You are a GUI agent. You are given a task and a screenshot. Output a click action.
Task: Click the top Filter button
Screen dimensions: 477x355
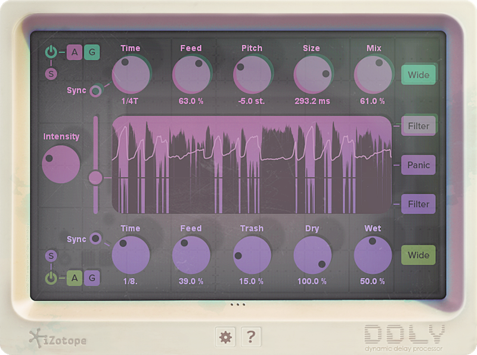click(x=419, y=126)
